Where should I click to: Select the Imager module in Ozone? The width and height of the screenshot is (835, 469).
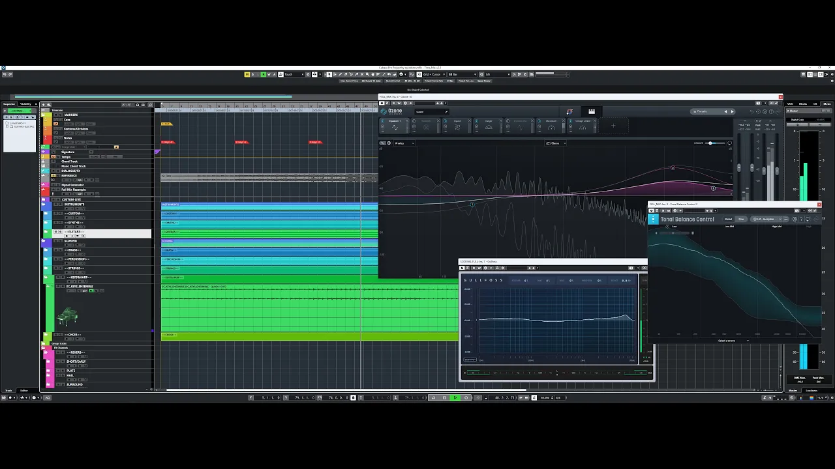coord(489,125)
